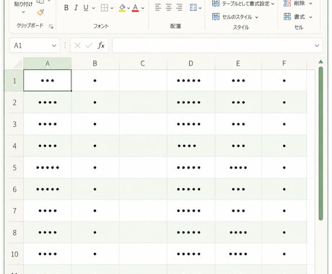The image size is (332, 274).
Task: Select empty cell C3
Action: [x=143, y=124]
